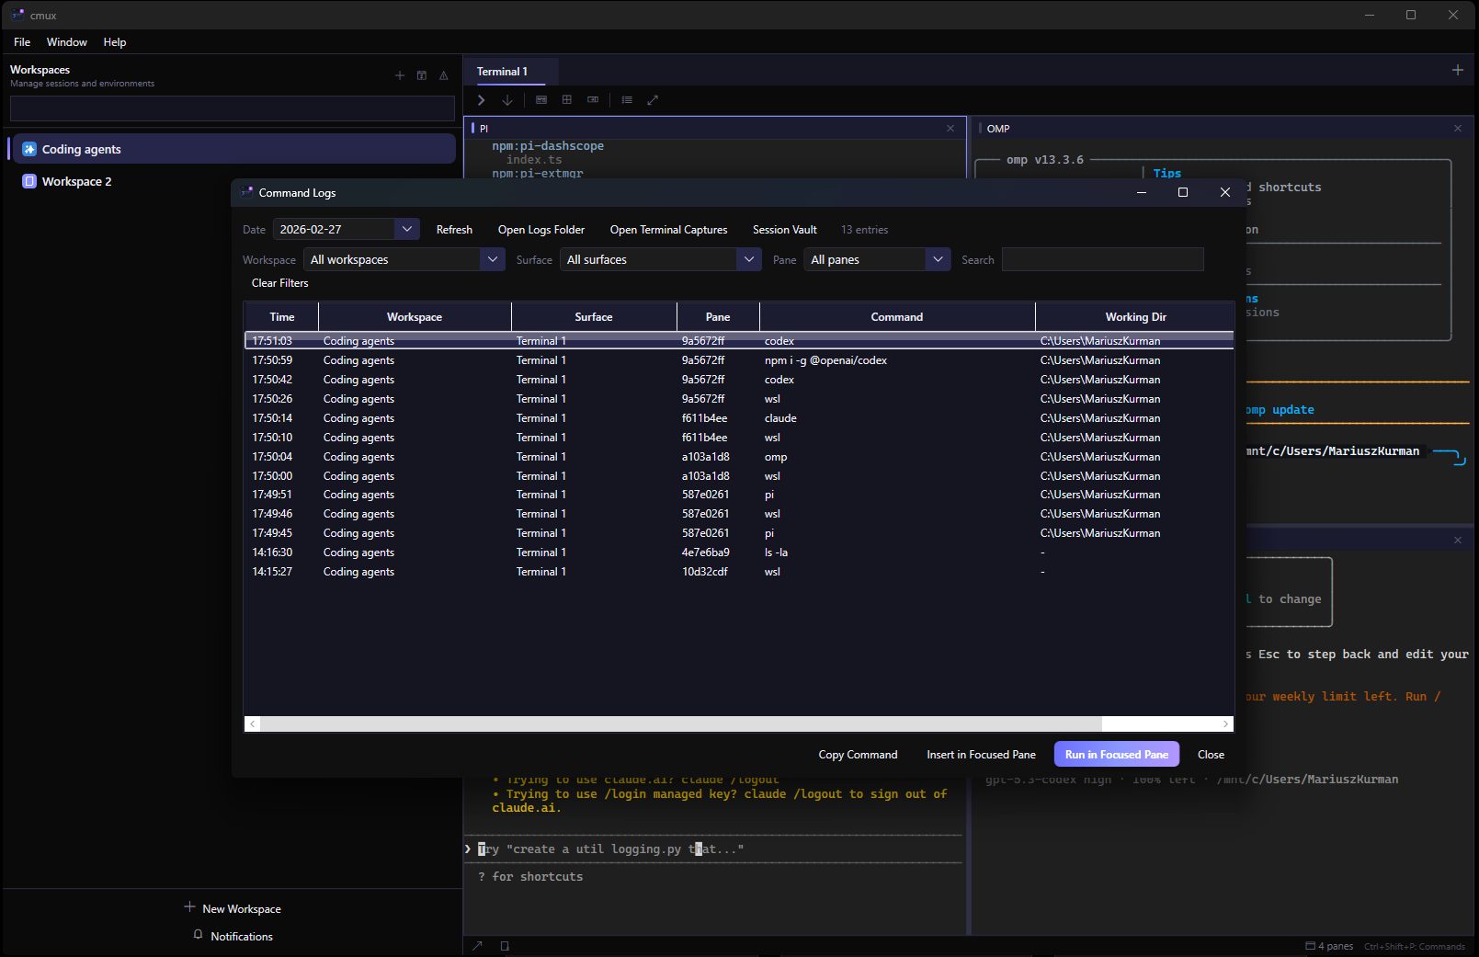
Task: Click the diagonal expand arrows icon in toolbar
Action: (x=653, y=99)
